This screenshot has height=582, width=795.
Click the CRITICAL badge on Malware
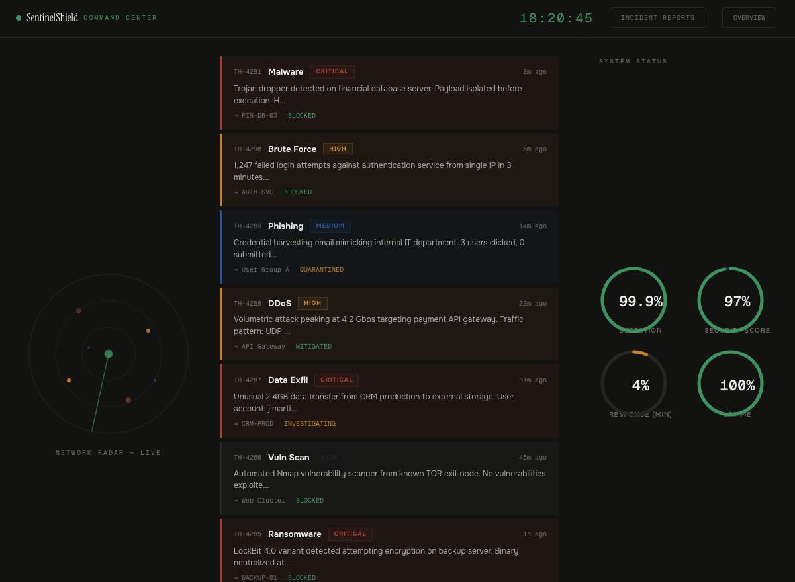click(332, 71)
